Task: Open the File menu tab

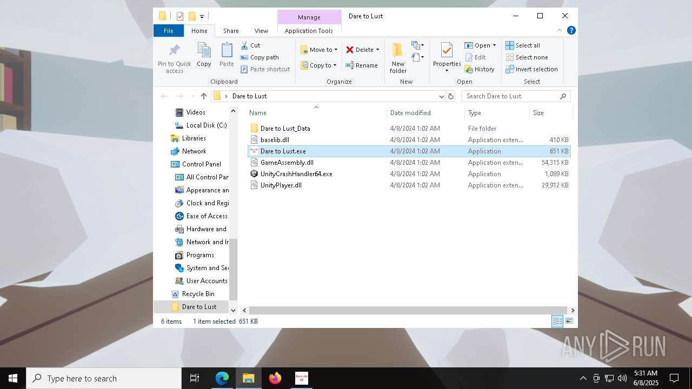Action: 169,31
